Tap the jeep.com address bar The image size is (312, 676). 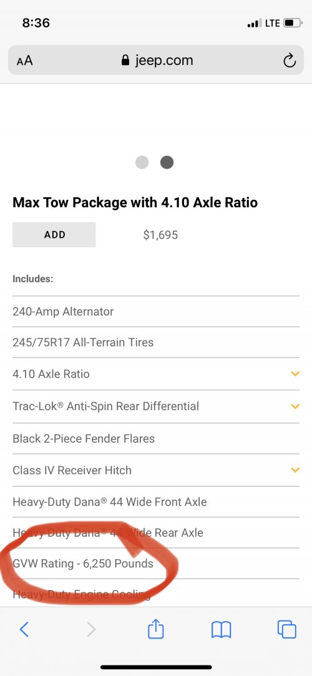point(156,60)
